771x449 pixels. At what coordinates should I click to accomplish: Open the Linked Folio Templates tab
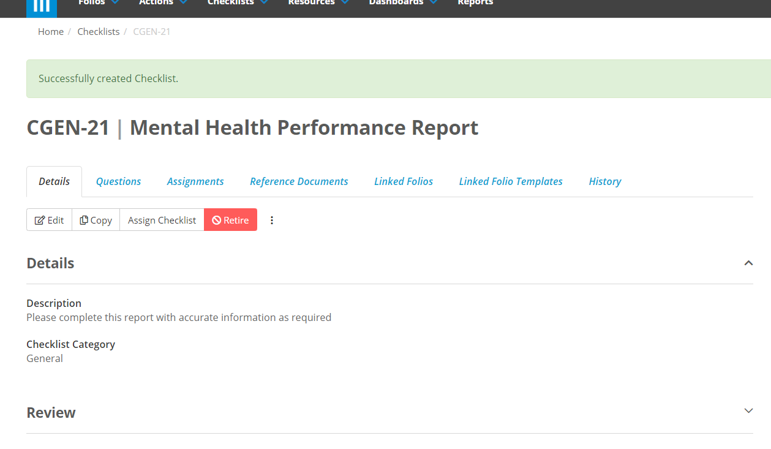point(511,181)
